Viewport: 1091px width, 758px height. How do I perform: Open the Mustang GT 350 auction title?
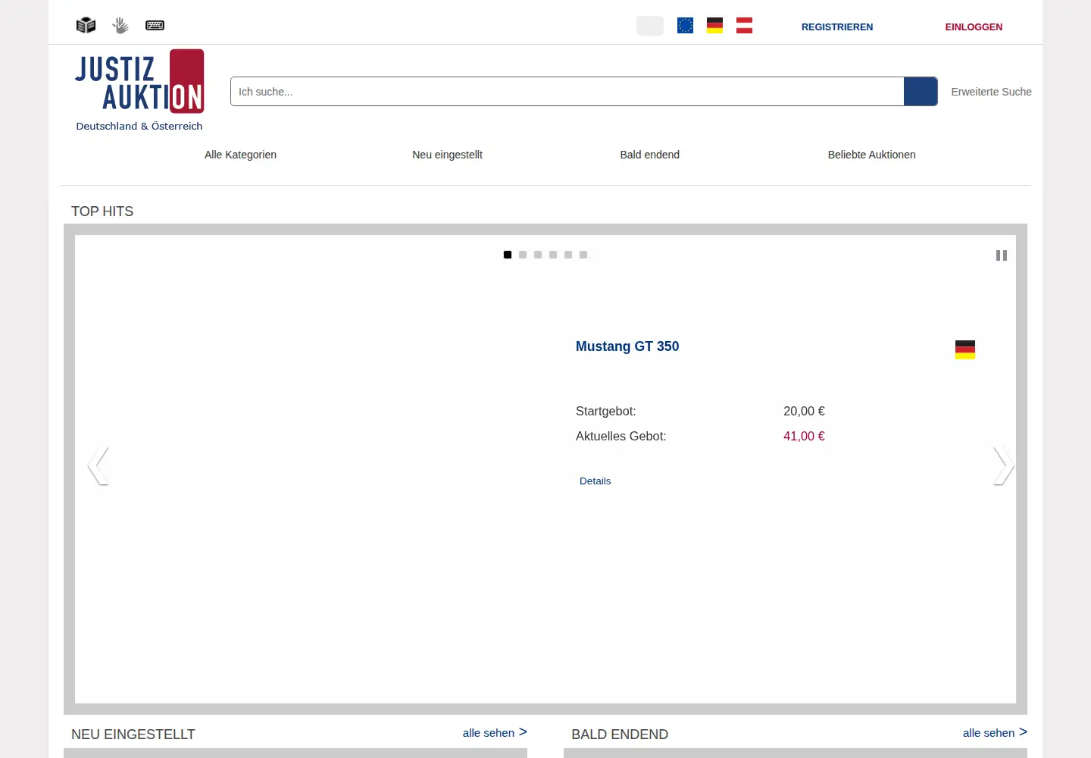pyautogui.click(x=627, y=346)
